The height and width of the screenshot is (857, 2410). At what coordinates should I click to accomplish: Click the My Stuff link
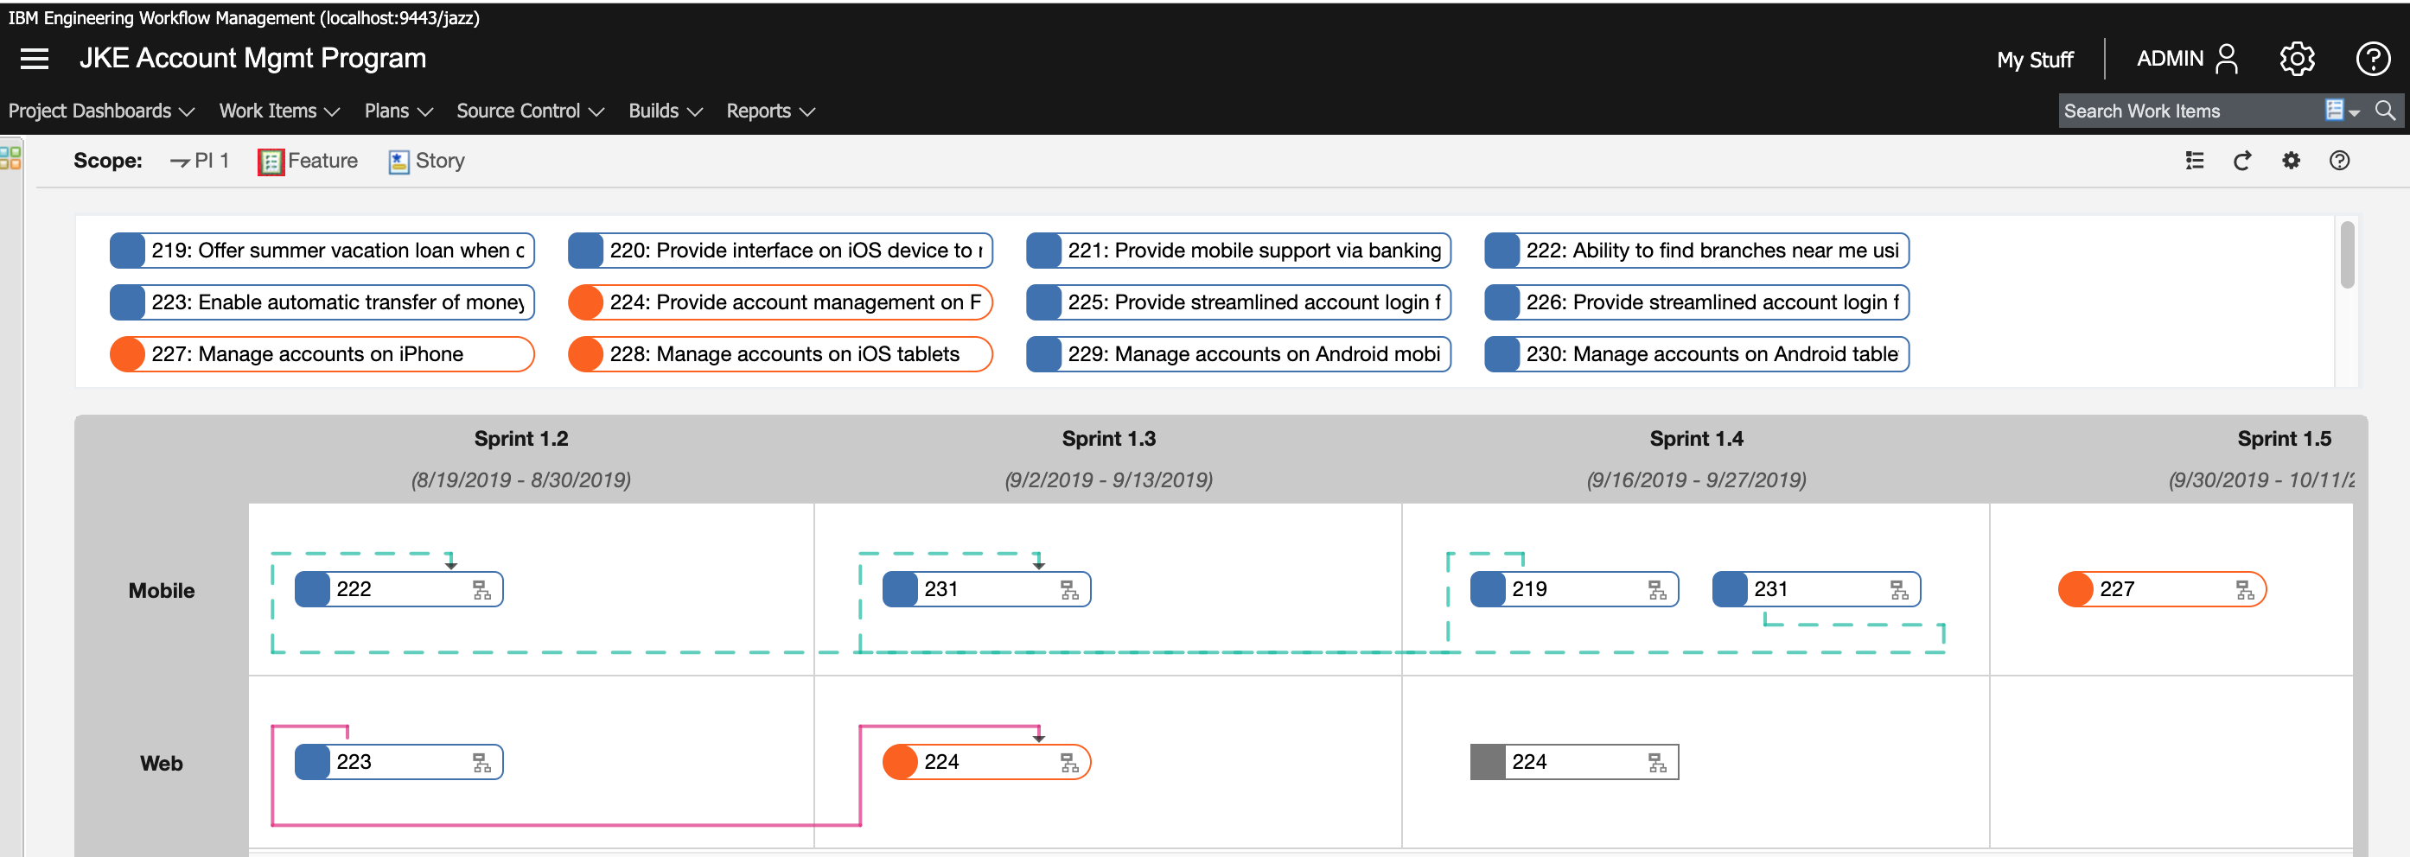(2034, 60)
